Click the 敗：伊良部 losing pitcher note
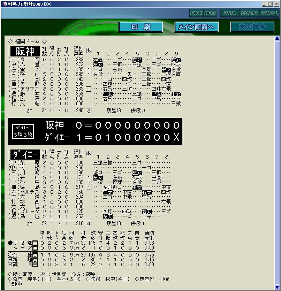 (x=52, y=274)
